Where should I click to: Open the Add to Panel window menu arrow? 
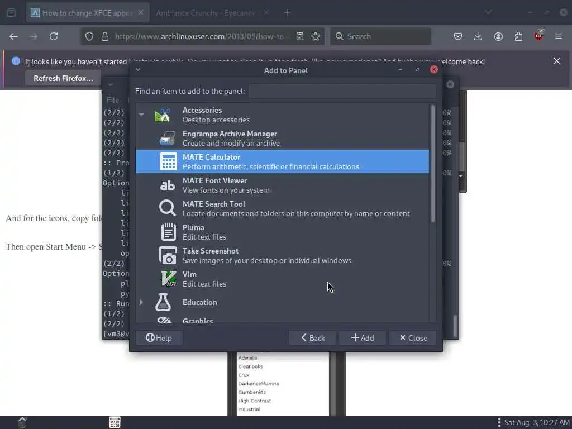pyautogui.click(x=138, y=69)
